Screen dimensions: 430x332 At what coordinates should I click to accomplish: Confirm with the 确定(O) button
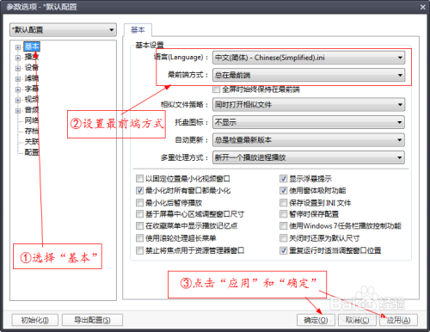pos(316,320)
